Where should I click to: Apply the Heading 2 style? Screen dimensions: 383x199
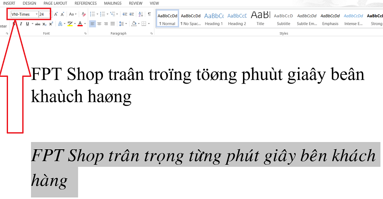[237, 19]
